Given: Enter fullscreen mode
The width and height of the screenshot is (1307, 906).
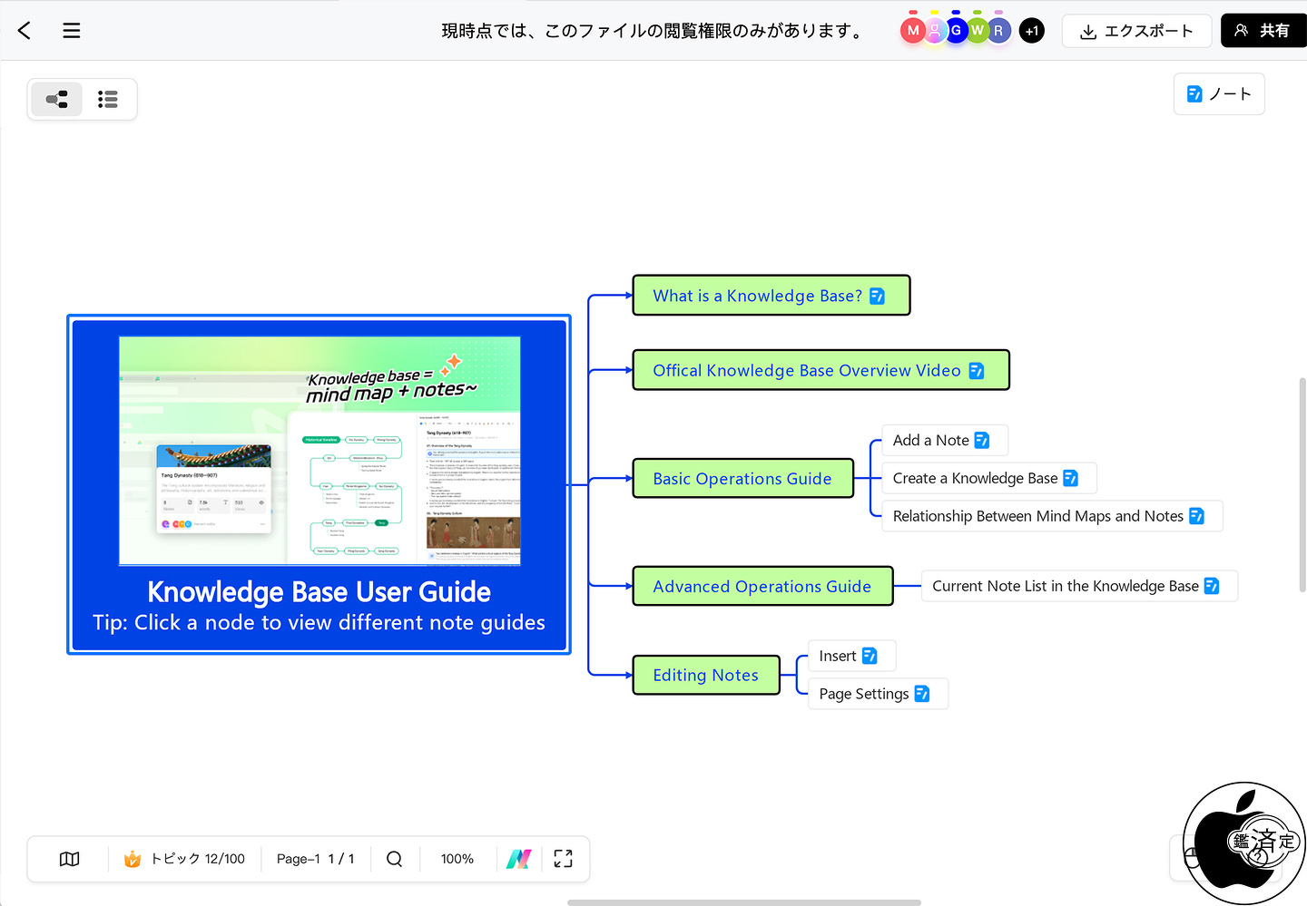Looking at the screenshot, I should (563, 859).
